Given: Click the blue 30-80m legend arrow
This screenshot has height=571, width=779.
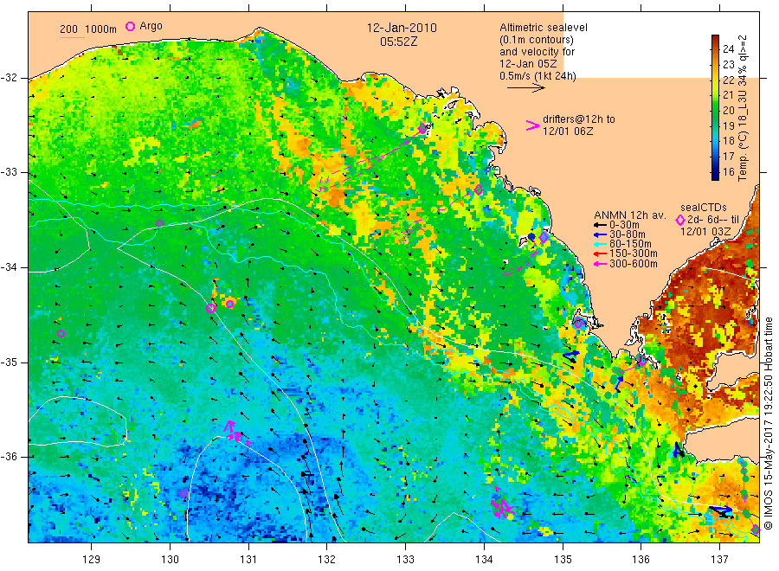Looking at the screenshot, I should coord(600,234).
